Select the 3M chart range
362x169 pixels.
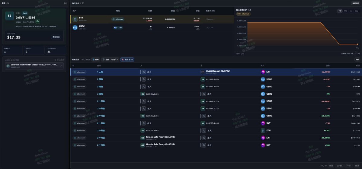[x=351, y=11]
